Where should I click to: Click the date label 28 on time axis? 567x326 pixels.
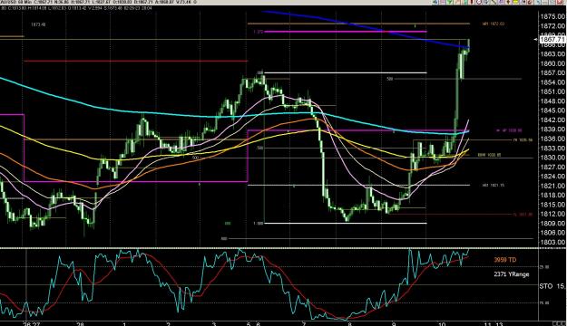[80, 323]
